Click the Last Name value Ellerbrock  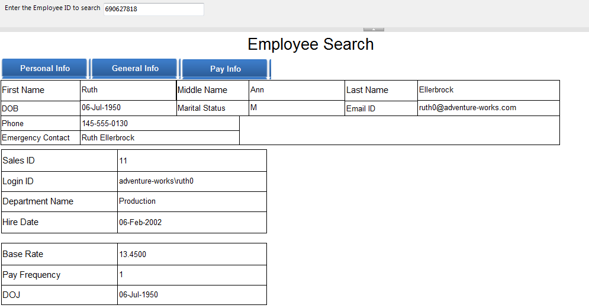(436, 90)
